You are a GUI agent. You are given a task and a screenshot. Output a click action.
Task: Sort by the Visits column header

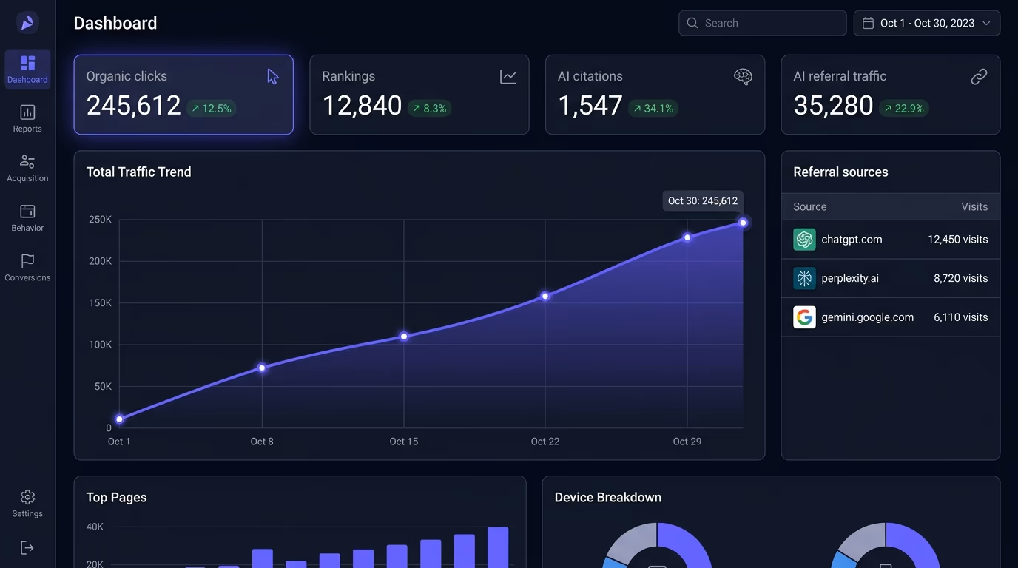[x=974, y=207]
